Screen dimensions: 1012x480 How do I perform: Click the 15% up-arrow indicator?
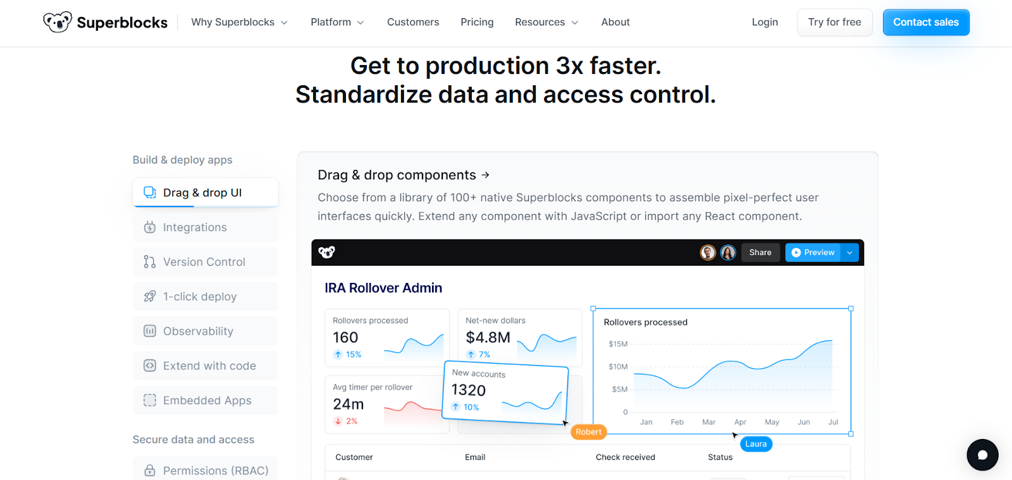[x=338, y=354]
